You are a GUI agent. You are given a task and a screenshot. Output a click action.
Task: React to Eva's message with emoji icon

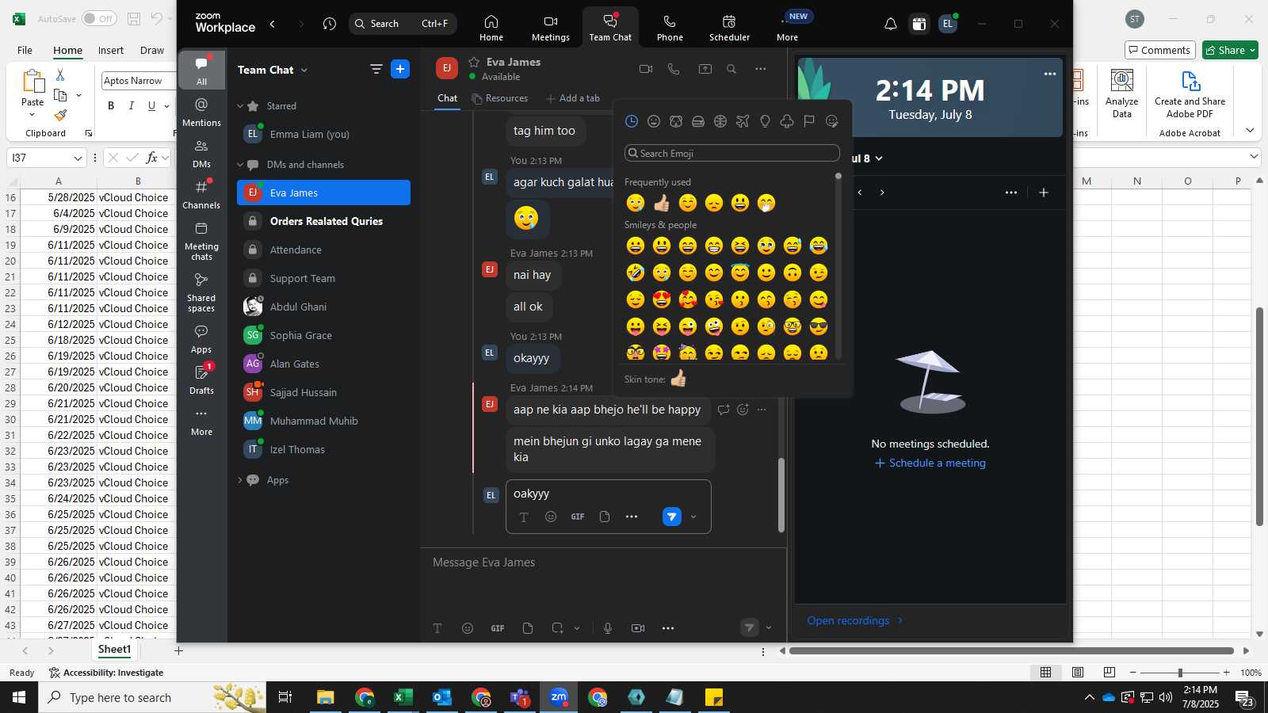tap(743, 410)
